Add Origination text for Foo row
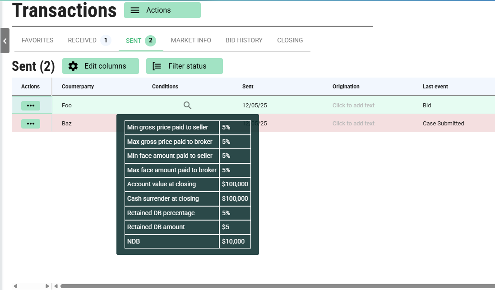This screenshot has width=495, height=290. [x=353, y=106]
